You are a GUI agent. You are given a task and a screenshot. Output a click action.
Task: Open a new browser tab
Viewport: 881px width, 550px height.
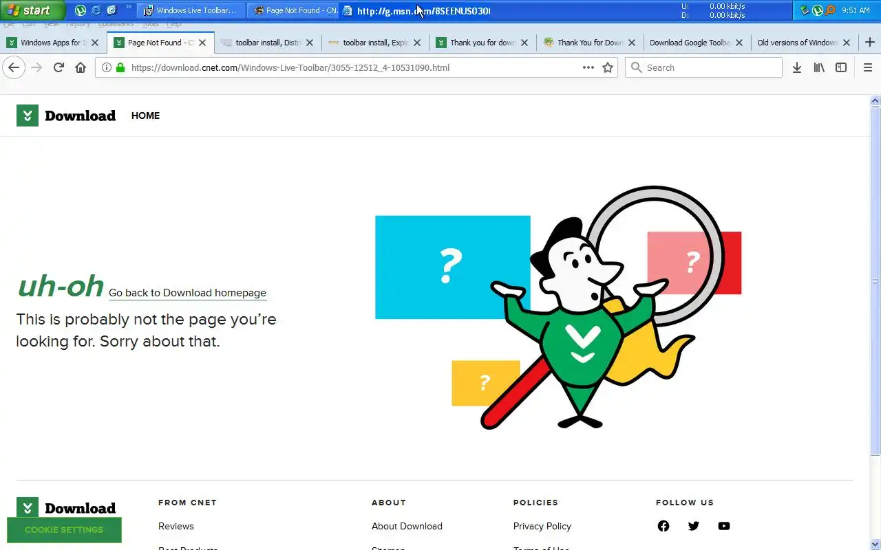870,43
